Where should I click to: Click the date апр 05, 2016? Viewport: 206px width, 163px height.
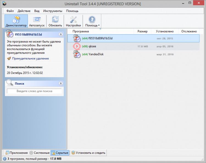pos(165,46)
